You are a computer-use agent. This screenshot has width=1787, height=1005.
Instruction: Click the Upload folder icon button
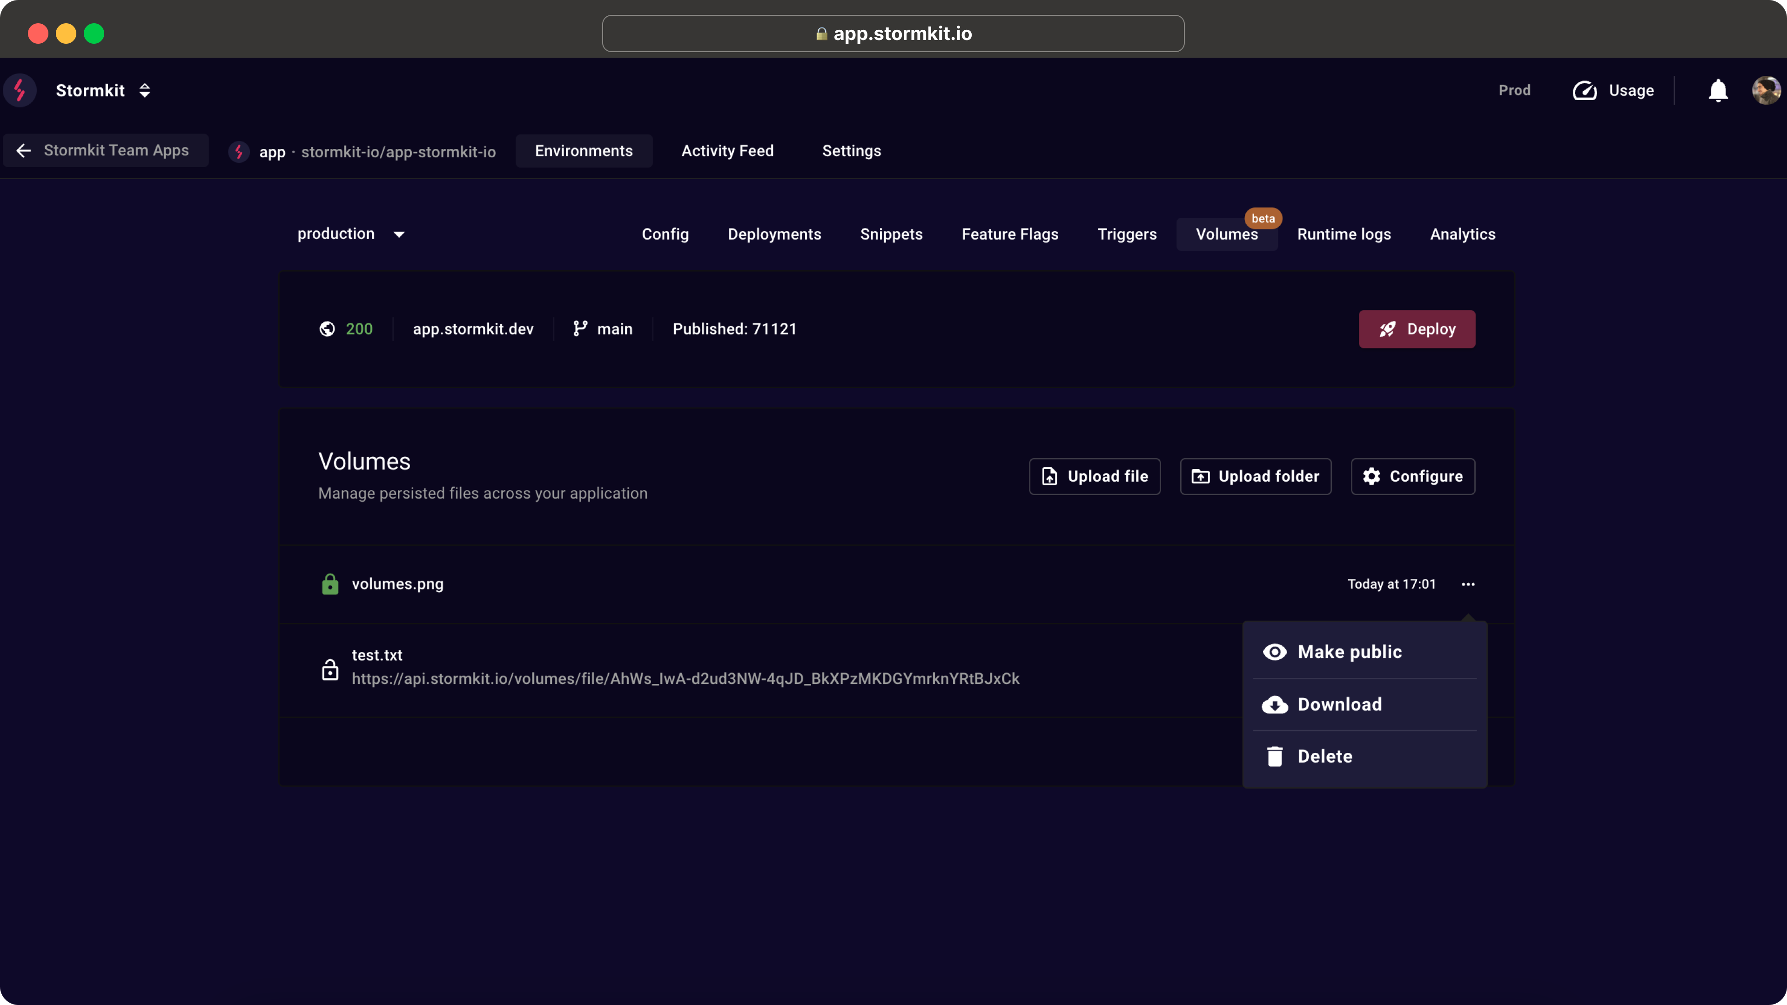tap(1200, 476)
